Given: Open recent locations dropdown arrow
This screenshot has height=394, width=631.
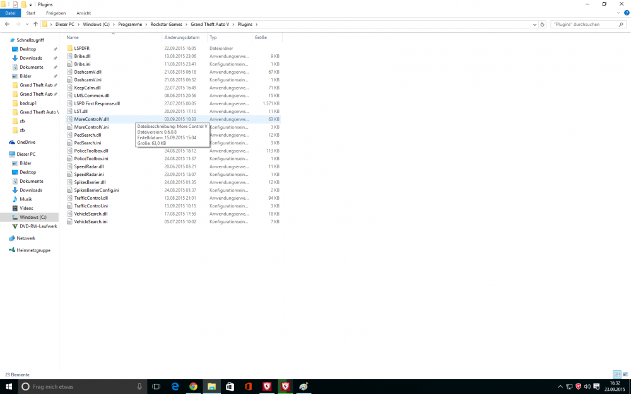Looking at the screenshot, I should tap(27, 25).
